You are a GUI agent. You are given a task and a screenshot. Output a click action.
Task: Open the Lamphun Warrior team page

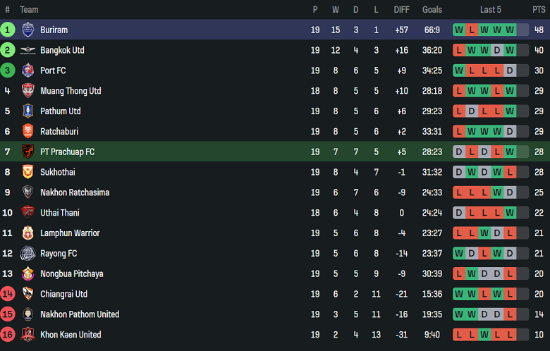click(70, 233)
